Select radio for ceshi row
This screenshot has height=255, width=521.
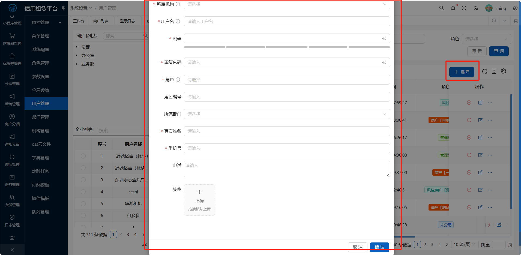tap(83, 192)
